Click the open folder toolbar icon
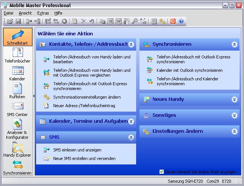244x186 pixels. click(x=10, y=22)
